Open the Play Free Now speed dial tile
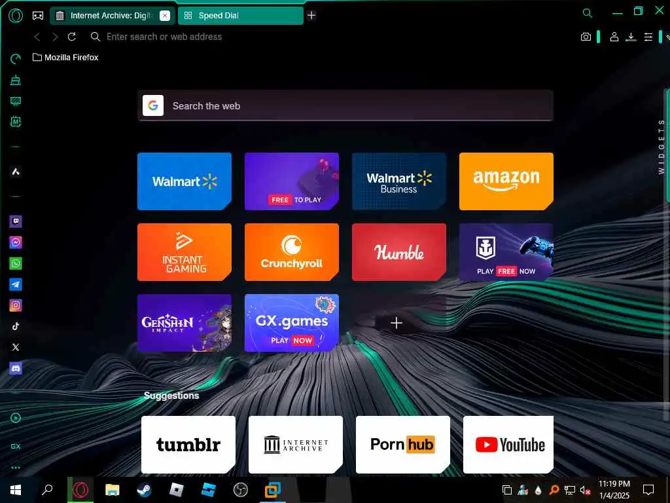 tap(506, 252)
